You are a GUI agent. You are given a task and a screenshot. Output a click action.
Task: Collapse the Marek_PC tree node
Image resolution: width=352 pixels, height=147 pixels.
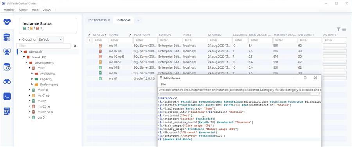24,57
